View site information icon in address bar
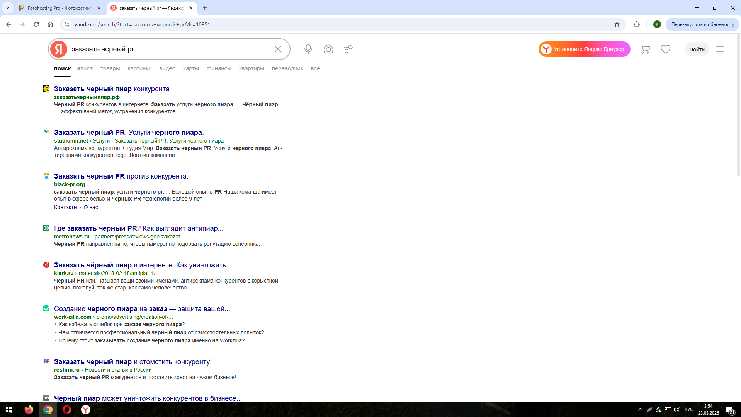Viewport: 741px width, 417px height. point(67,24)
